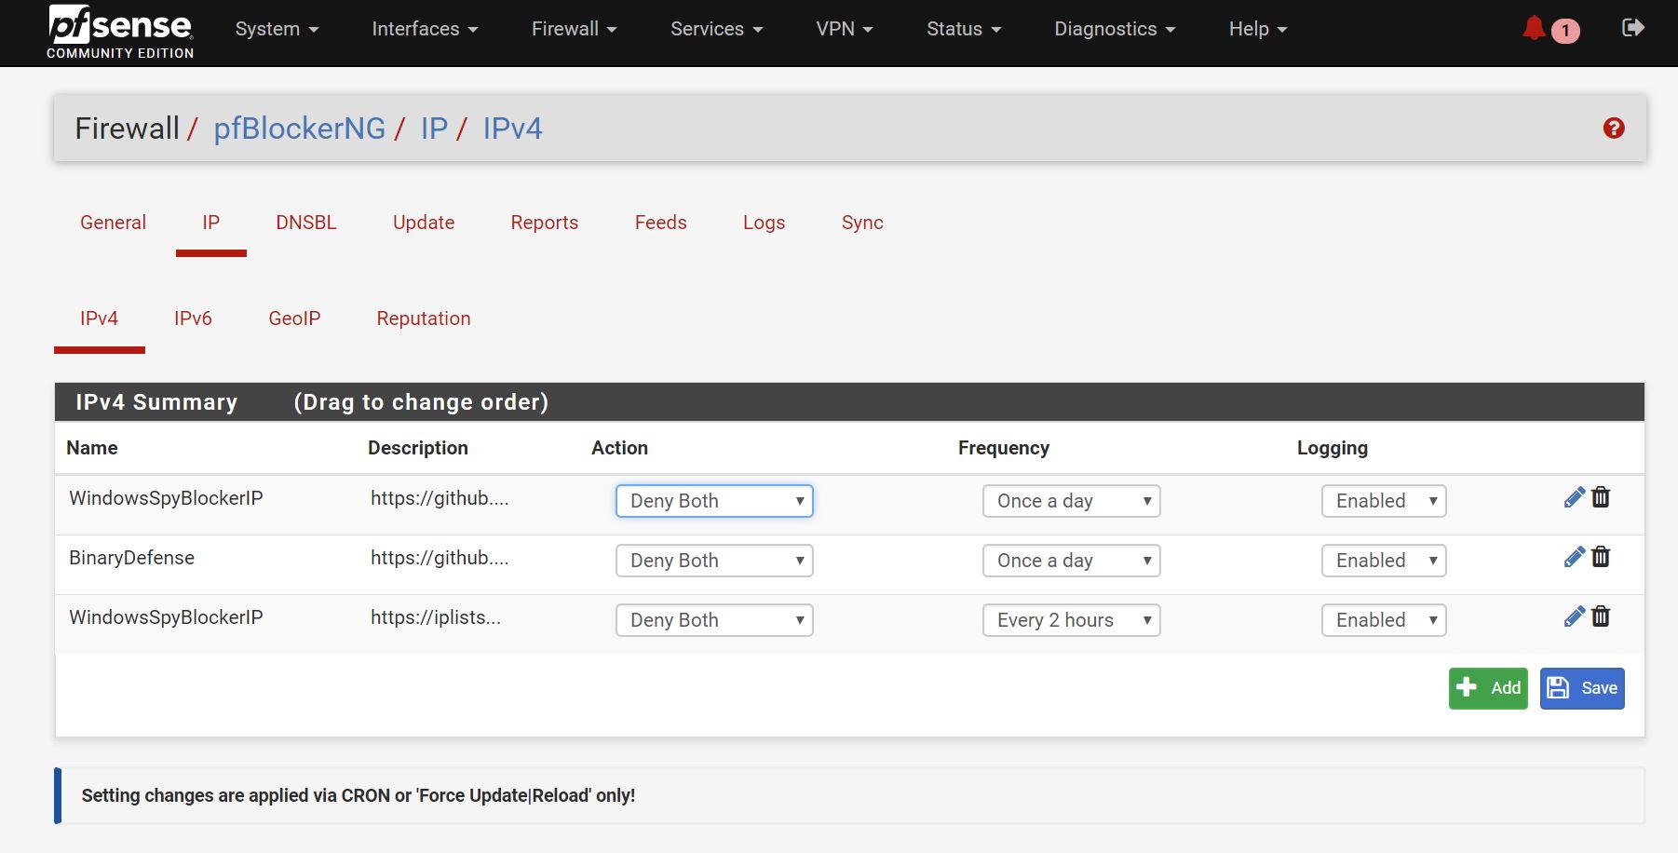The width and height of the screenshot is (1678, 853).
Task: Delete the iplists WindowsSpyBlockerIP row via trash
Action: (1601, 616)
